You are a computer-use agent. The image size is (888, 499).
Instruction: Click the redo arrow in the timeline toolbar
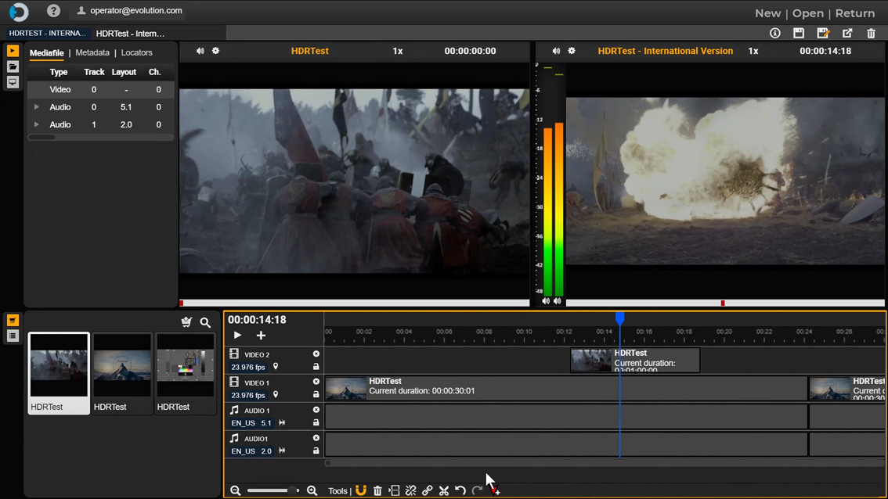coord(477,490)
